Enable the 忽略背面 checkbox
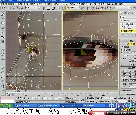 point(122,50)
